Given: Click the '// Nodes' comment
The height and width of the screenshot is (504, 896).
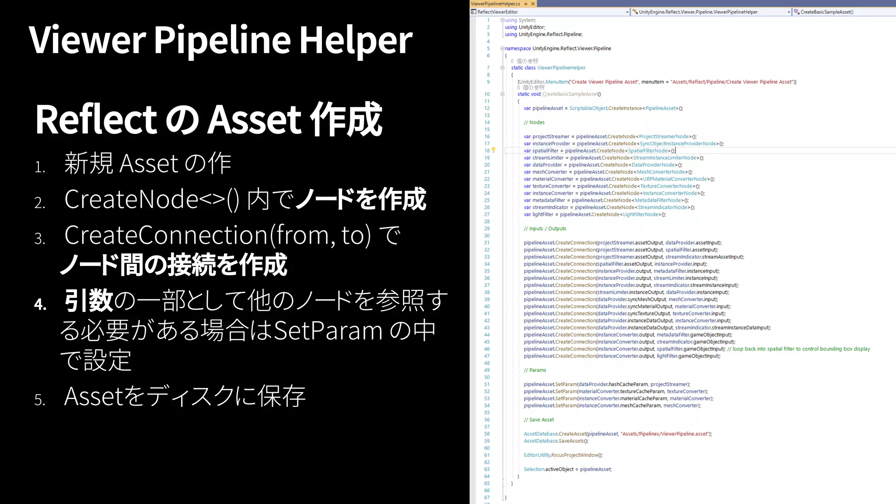Looking at the screenshot, I should pyautogui.click(x=534, y=122).
